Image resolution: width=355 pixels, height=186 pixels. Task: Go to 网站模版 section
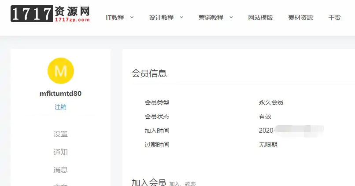[260, 18]
